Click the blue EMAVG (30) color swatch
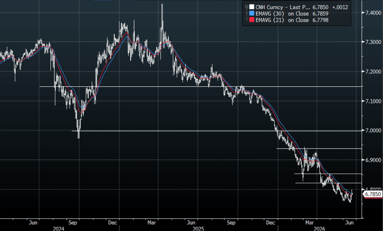383x231 pixels. 252,14
